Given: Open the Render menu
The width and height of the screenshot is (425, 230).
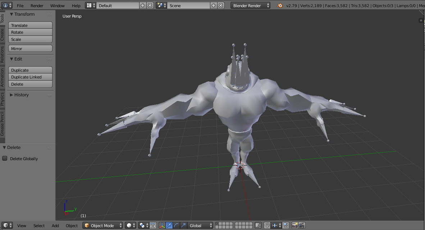Looking at the screenshot, I should (37, 6).
